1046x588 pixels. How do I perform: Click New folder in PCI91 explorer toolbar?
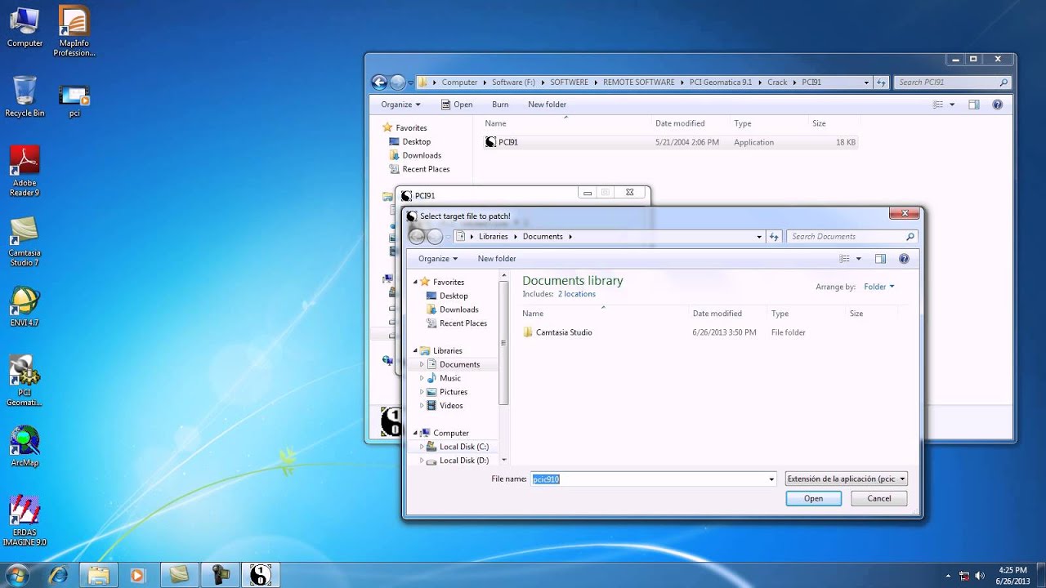coord(547,105)
